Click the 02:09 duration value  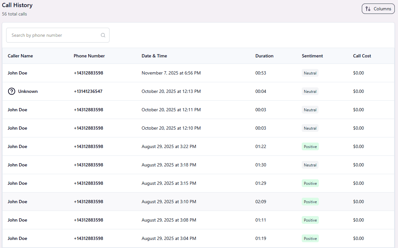(261, 202)
